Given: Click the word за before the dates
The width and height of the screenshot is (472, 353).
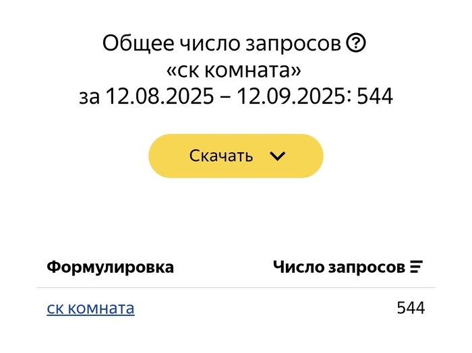Looking at the screenshot, I should coord(89,97).
